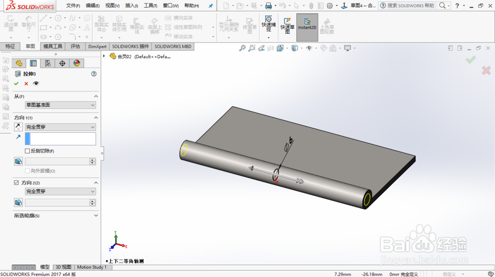Click the help icon in 拉伸3 panel
This screenshot has height=277, width=495.
(94, 74)
